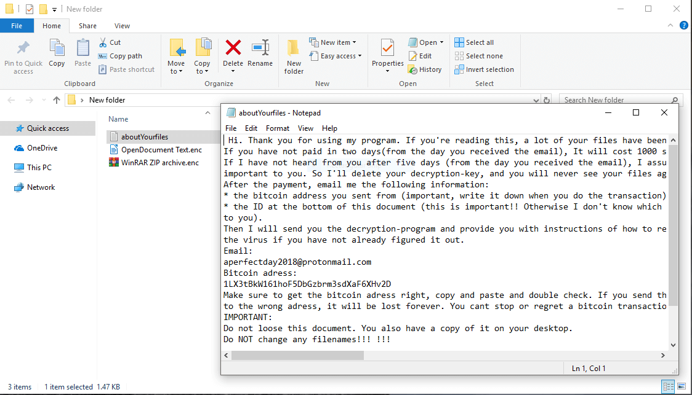Image resolution: width=692 pixels, height=395 pixels.
Task: Click Notepad's scroll right arrow
Action: click(663, 355)
